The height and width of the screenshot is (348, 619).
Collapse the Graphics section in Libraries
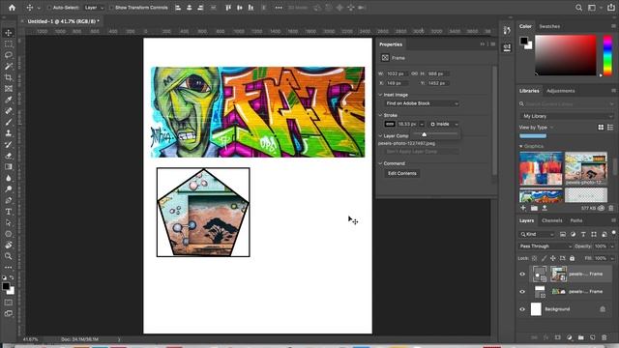(x=521, y=146)
